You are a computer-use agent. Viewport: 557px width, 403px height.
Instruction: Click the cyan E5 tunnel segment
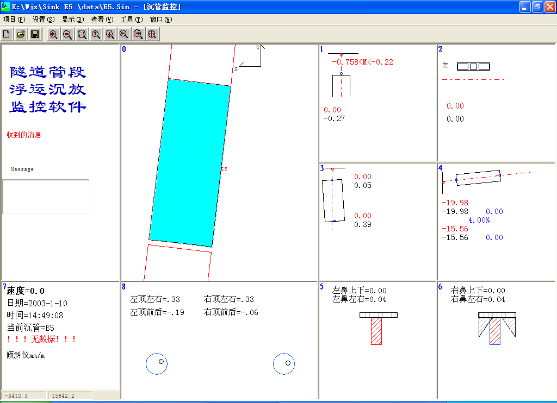(189, 163)
